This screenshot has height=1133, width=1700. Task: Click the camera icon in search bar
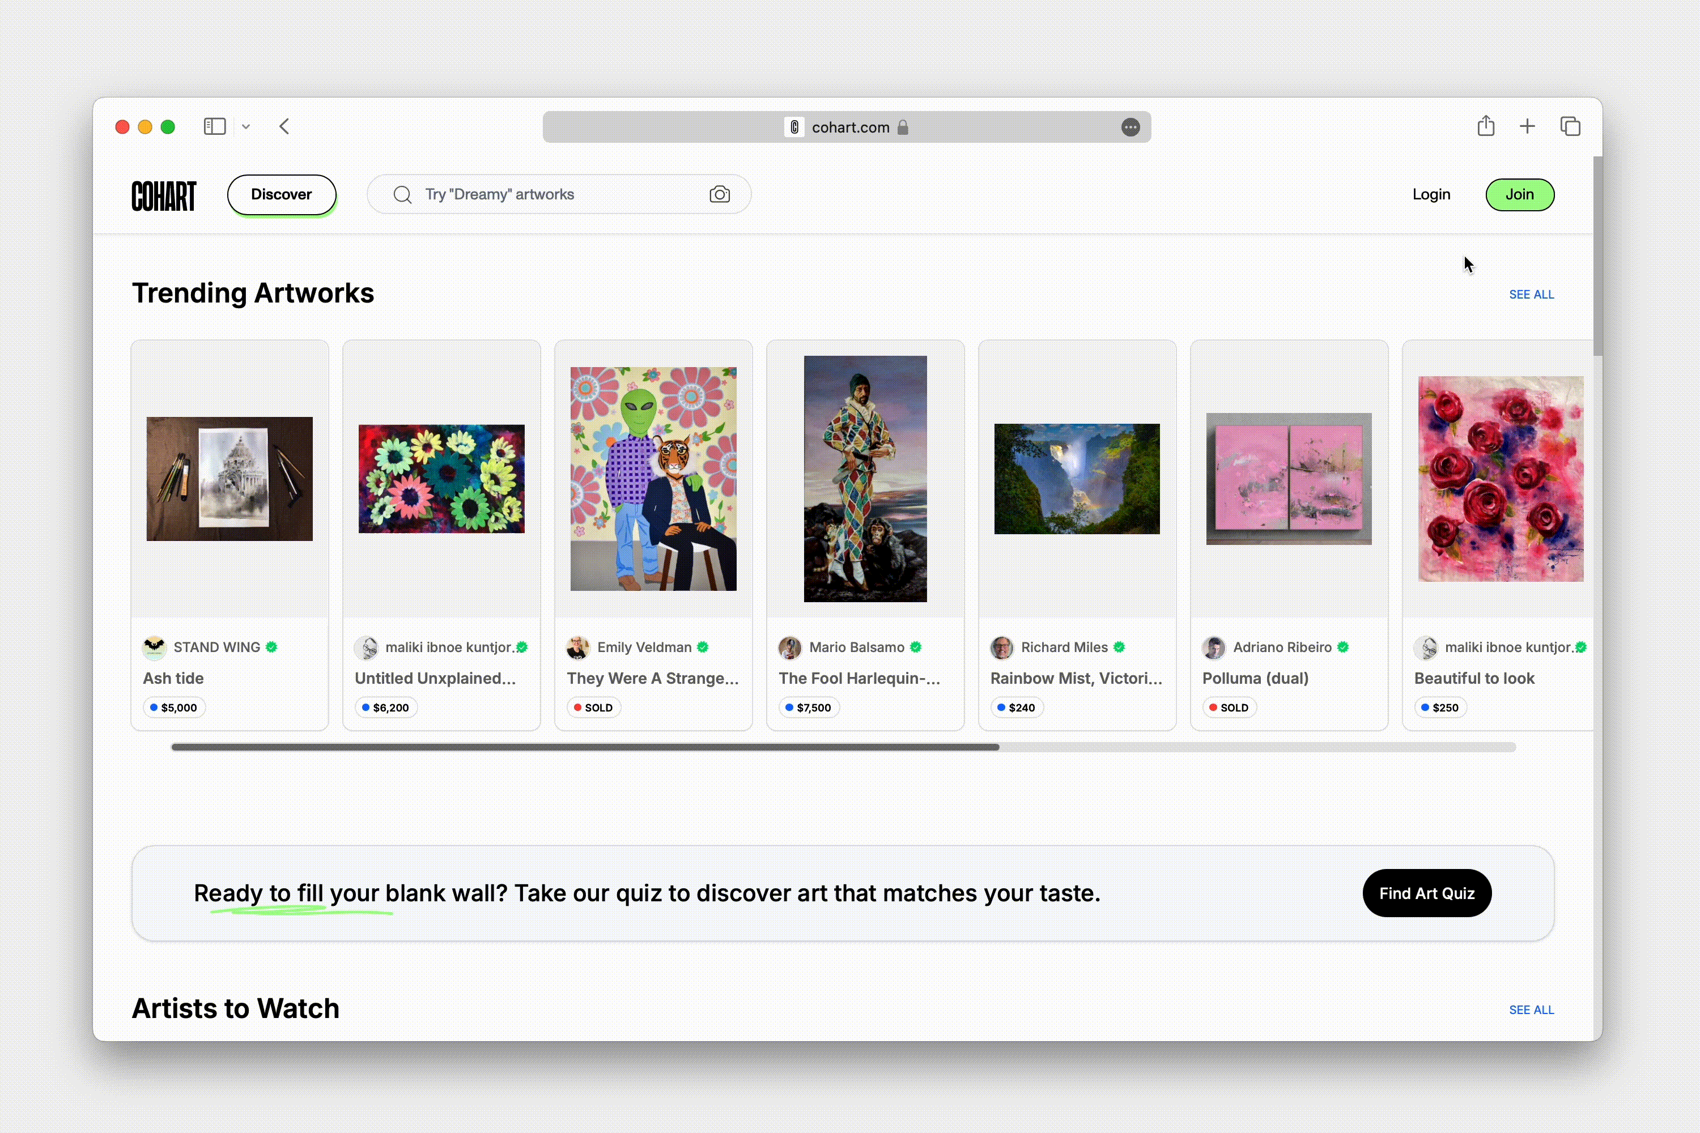tap(721, 194)
